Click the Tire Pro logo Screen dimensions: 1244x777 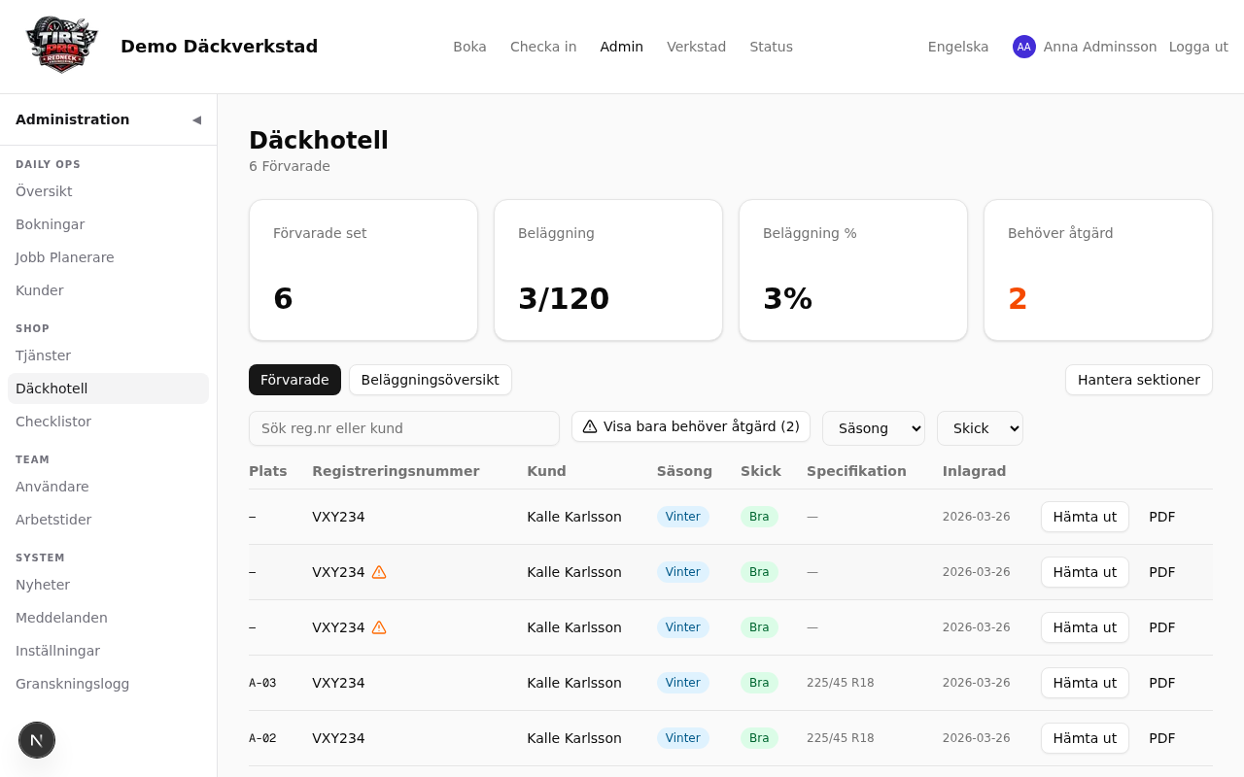pyautogui.click(x=62, y=46)
